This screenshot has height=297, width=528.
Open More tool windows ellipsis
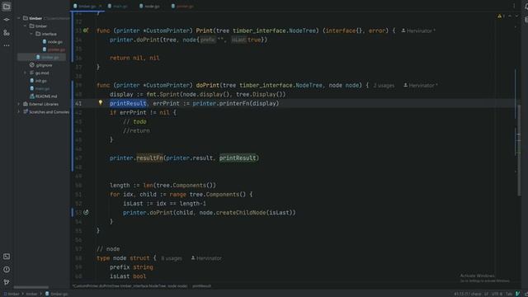[x=7, y=45]
